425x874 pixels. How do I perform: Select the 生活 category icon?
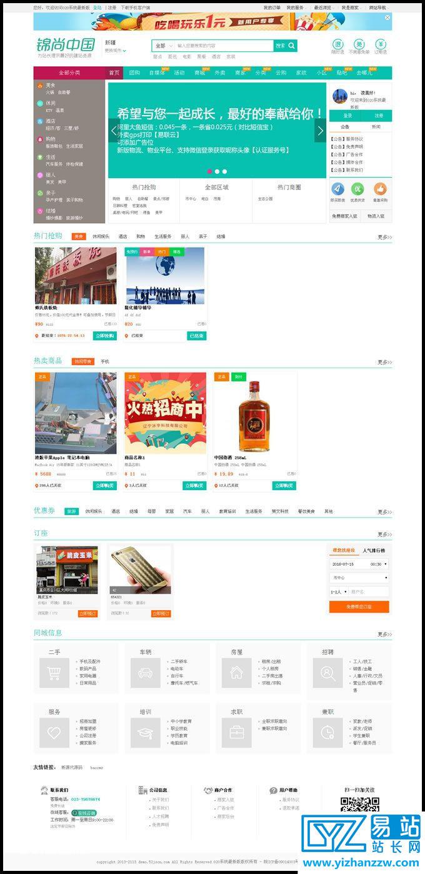point(39,157)
